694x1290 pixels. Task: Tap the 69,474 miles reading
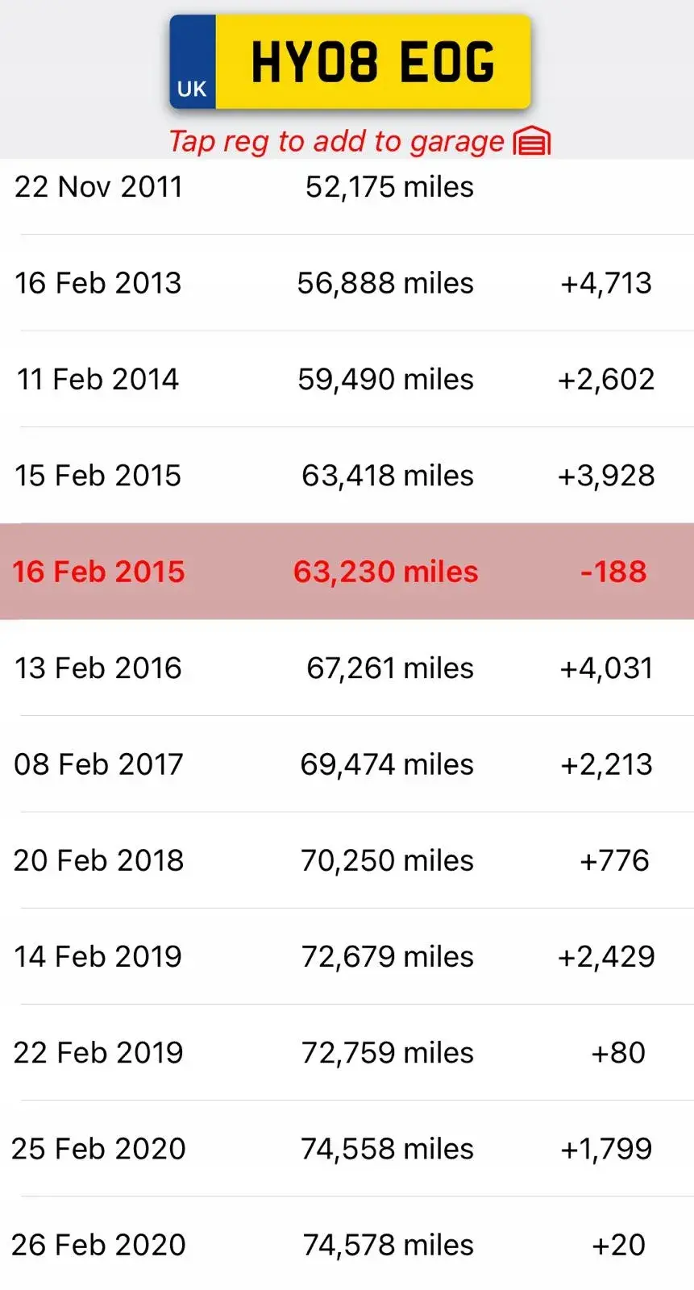coord(387,764)
